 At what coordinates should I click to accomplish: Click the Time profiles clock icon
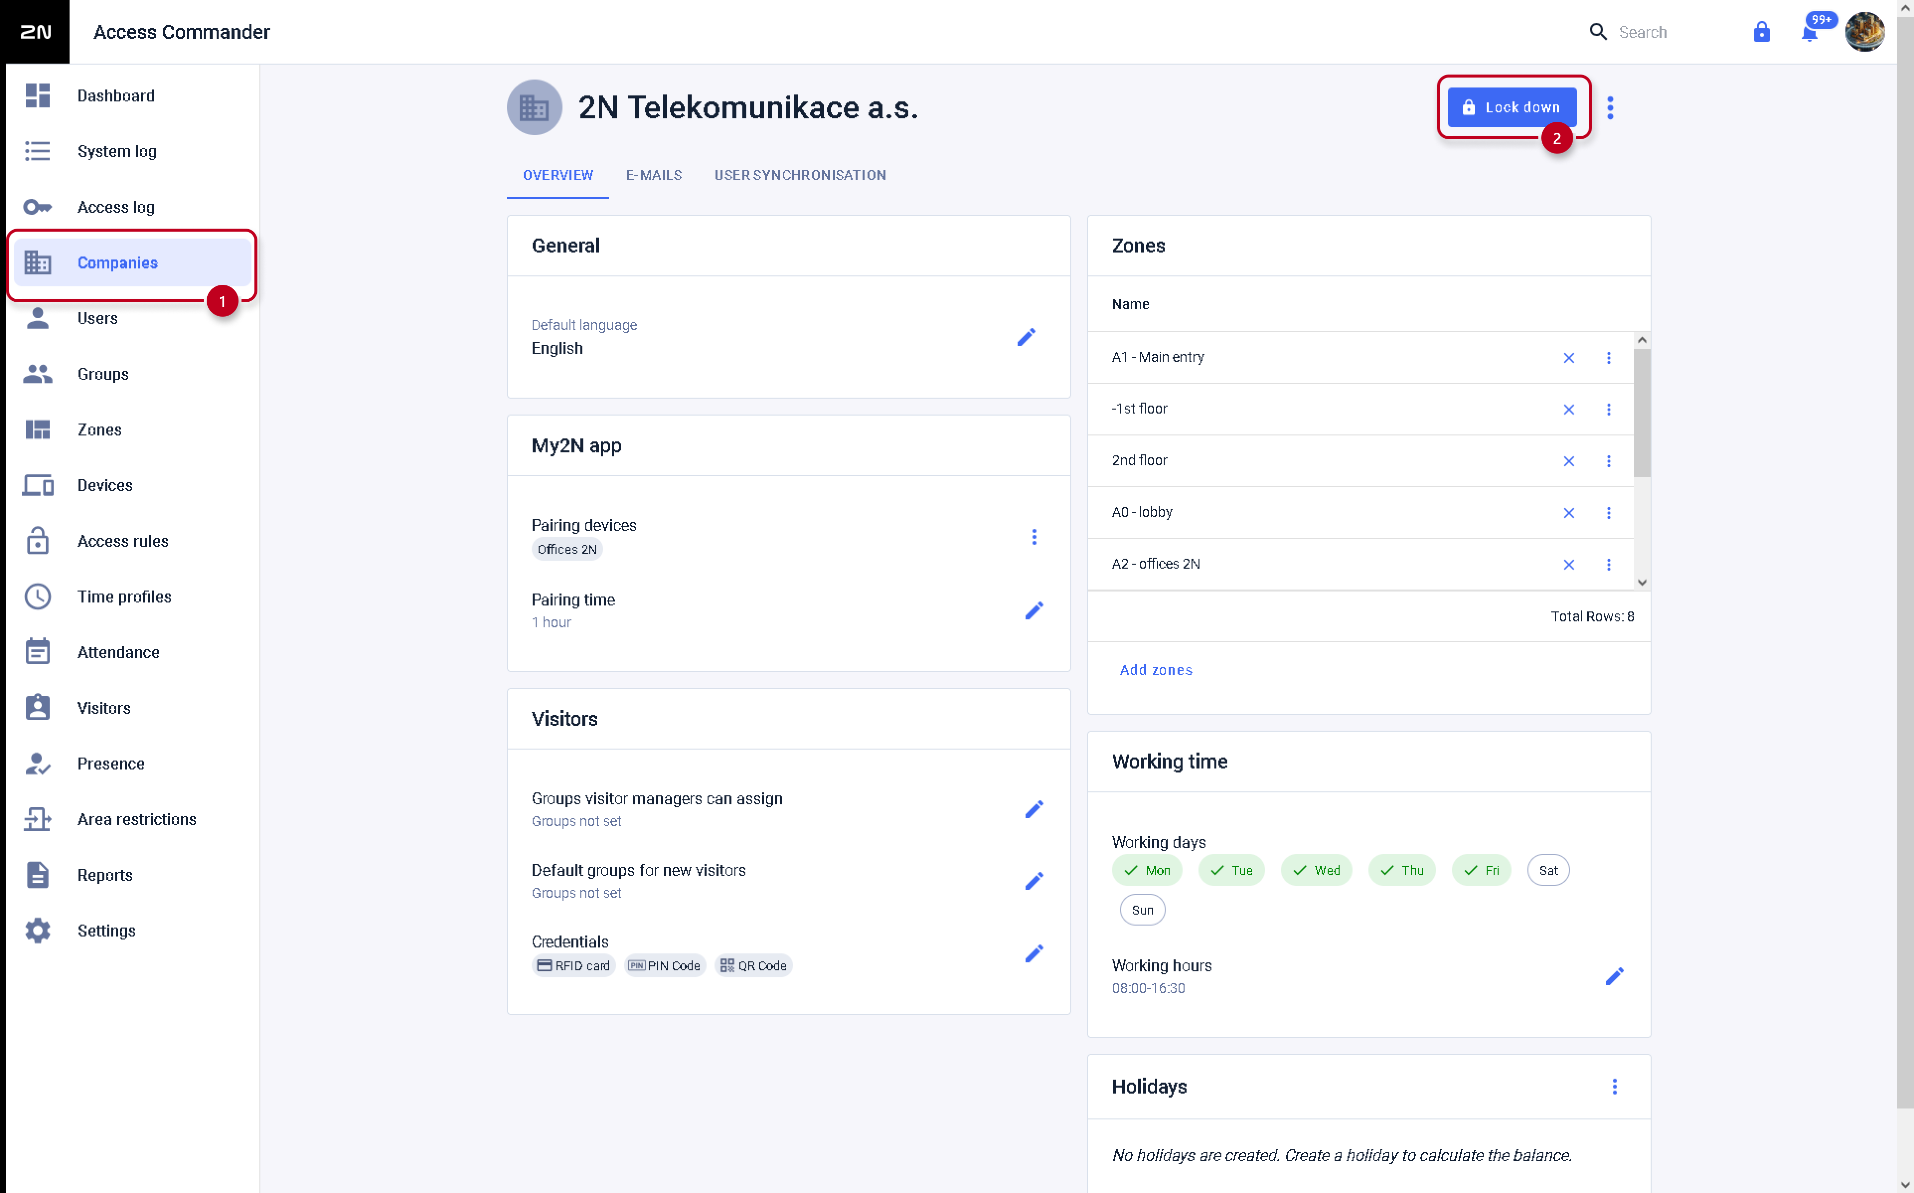tap(37, 596)
